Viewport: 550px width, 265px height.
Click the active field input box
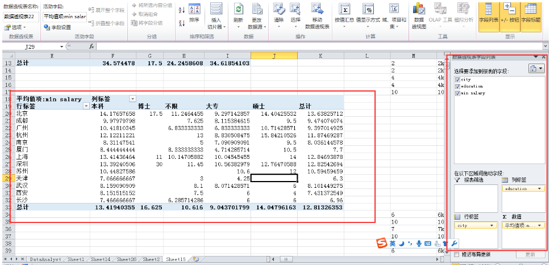point(65,17)
